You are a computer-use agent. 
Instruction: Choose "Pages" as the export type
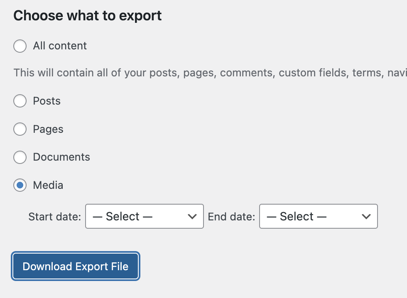pyautogui.click(x=20, y=129)
